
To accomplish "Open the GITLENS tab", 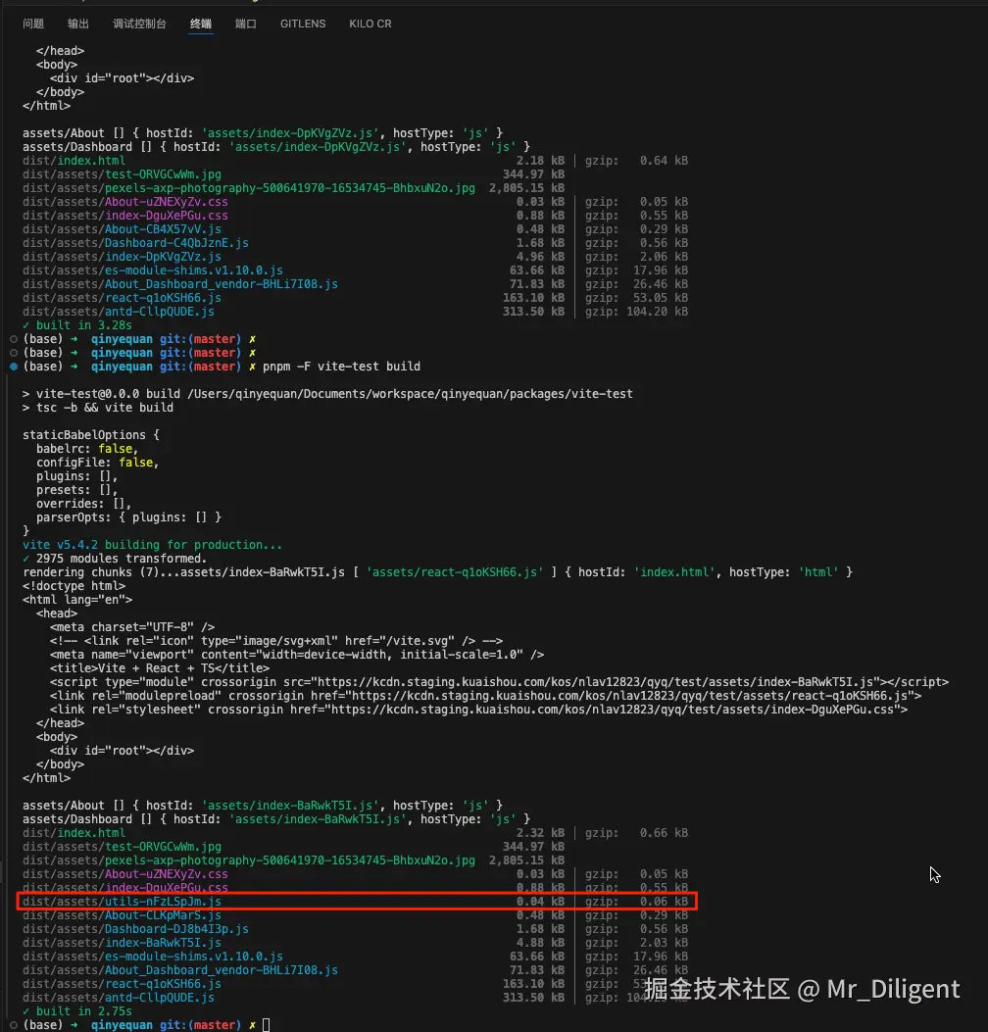I will pos(303,24).
